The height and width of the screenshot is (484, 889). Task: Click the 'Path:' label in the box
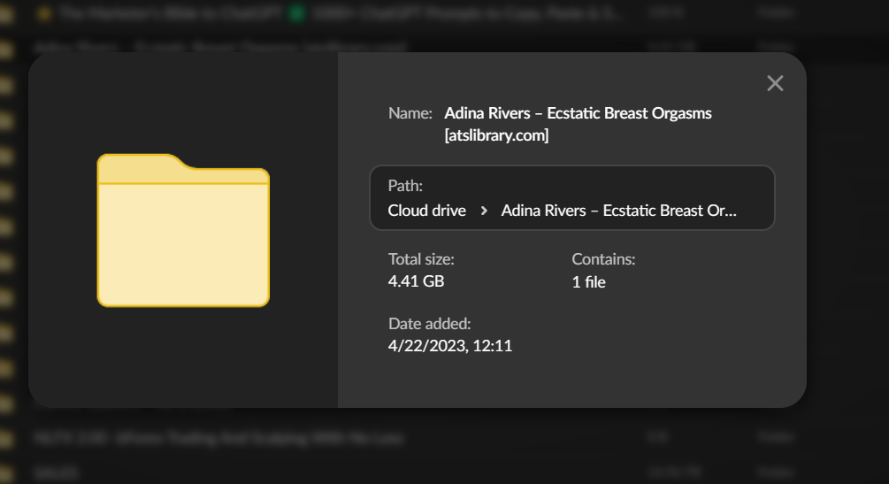coord(405,187)
